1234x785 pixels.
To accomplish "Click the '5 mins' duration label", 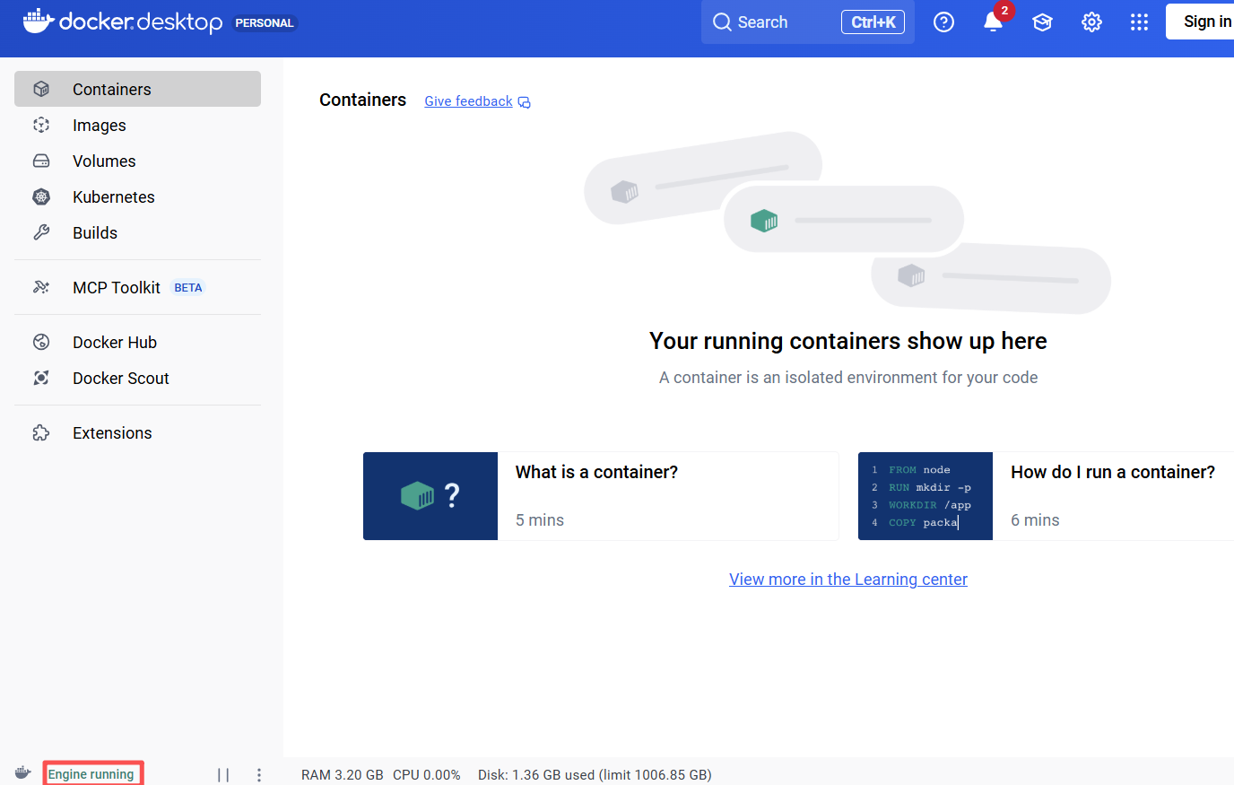I will [540, 520].
